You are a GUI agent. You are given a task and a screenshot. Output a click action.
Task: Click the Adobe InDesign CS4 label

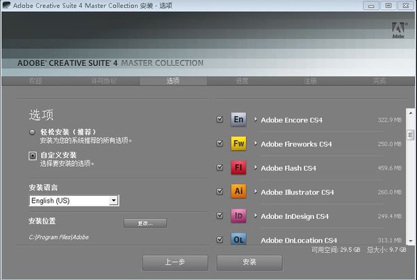pyautogui.click(x=295, y=216)
